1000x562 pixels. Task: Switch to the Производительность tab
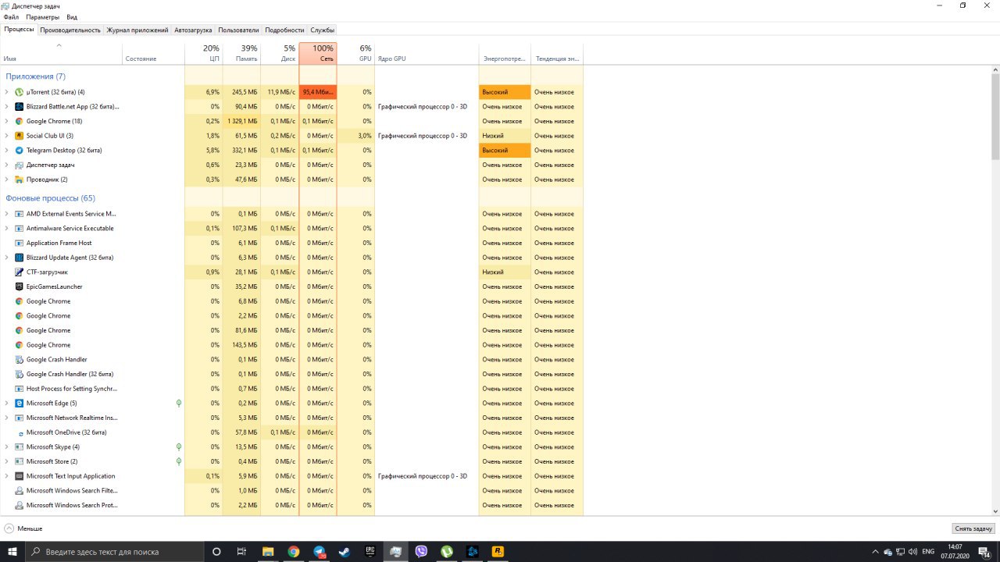[x=70, y=30]
